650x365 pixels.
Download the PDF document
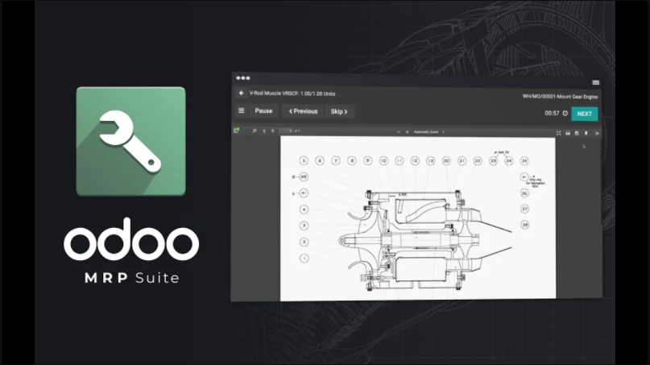point(577,133)
